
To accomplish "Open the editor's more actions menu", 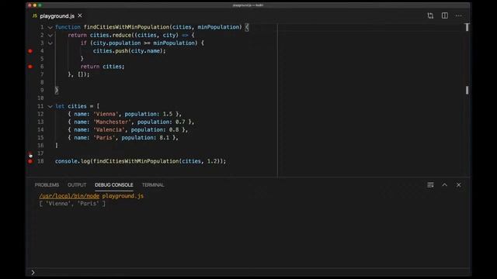I will click(x=459, y=15).
